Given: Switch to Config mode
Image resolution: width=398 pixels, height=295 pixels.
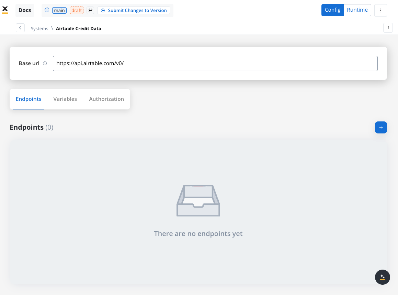Looking at the screenshot, I should pyautogui.click(x=332, y=10).
